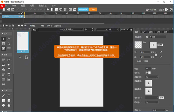174x112 pixels.
Task: Click the Ps import Photoshop icon
Action: tap(9, 60)
